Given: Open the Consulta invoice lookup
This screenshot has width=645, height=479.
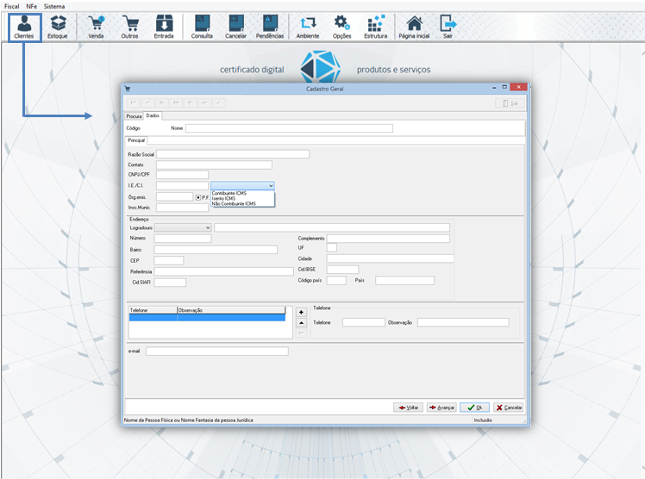Looking at the screenshot, I should click(202, 27).
